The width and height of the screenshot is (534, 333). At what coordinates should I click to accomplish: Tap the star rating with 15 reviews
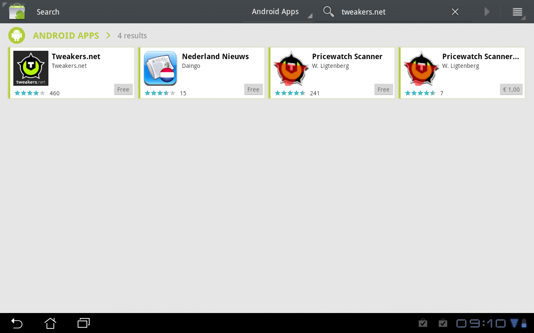160,93
